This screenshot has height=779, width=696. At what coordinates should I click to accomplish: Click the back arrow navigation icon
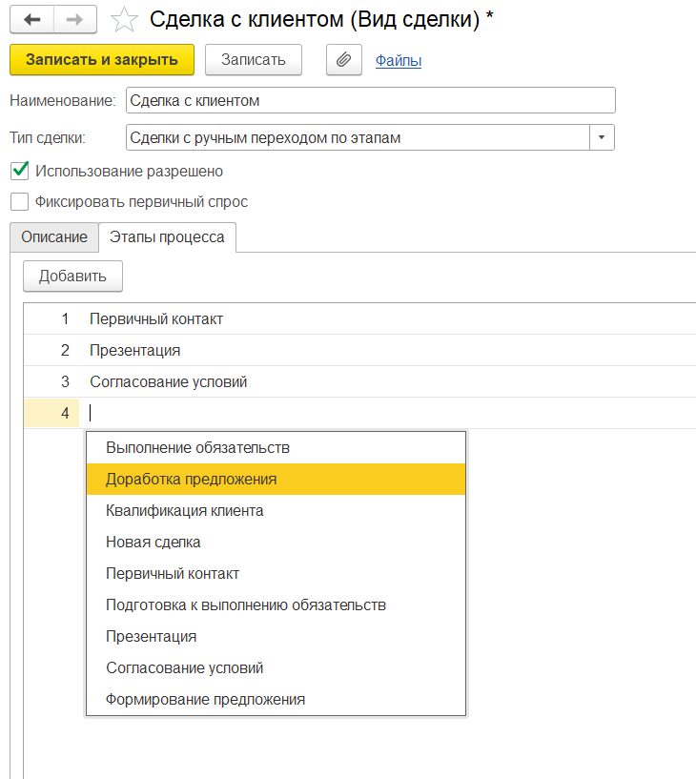31,20
